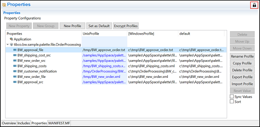The width and height of the screenshot is (260, 127).
Task: Select the BW_new_order_file row
Action: [x=116, y=76]
